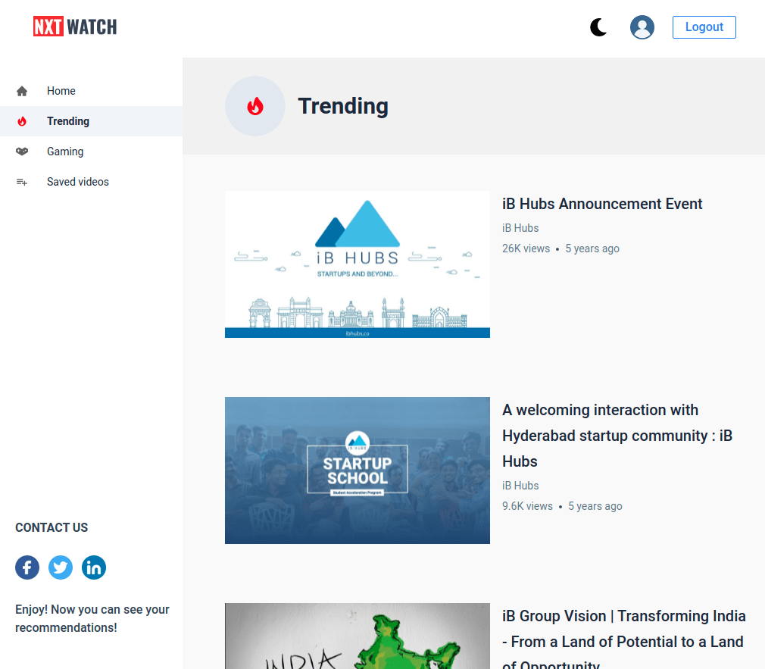Click the Enjoy recommendations message
The height and width of the screenshot is (669, 765).
(92, 618)
